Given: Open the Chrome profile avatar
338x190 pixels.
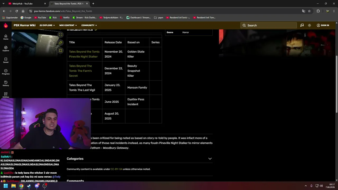Looking at the screenshot, I should pyautogui.click(x=327, y=11).
